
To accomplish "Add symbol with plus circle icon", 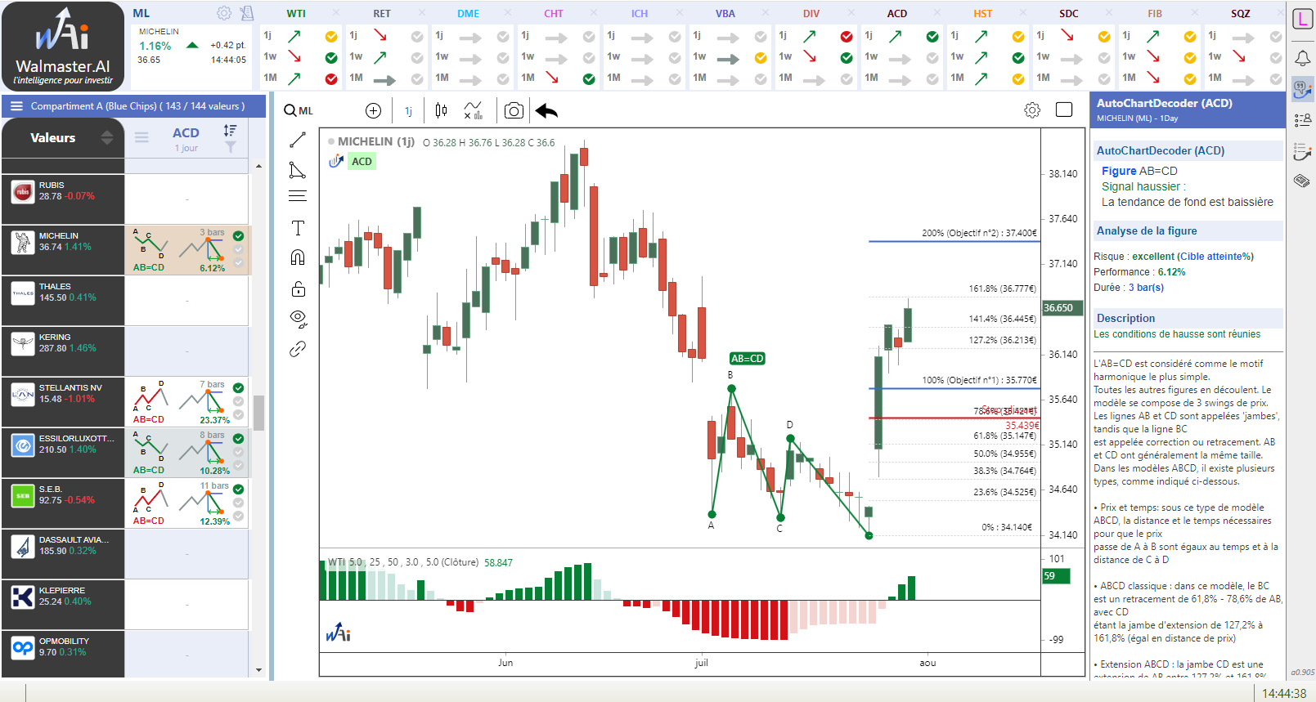I will 373,110.
